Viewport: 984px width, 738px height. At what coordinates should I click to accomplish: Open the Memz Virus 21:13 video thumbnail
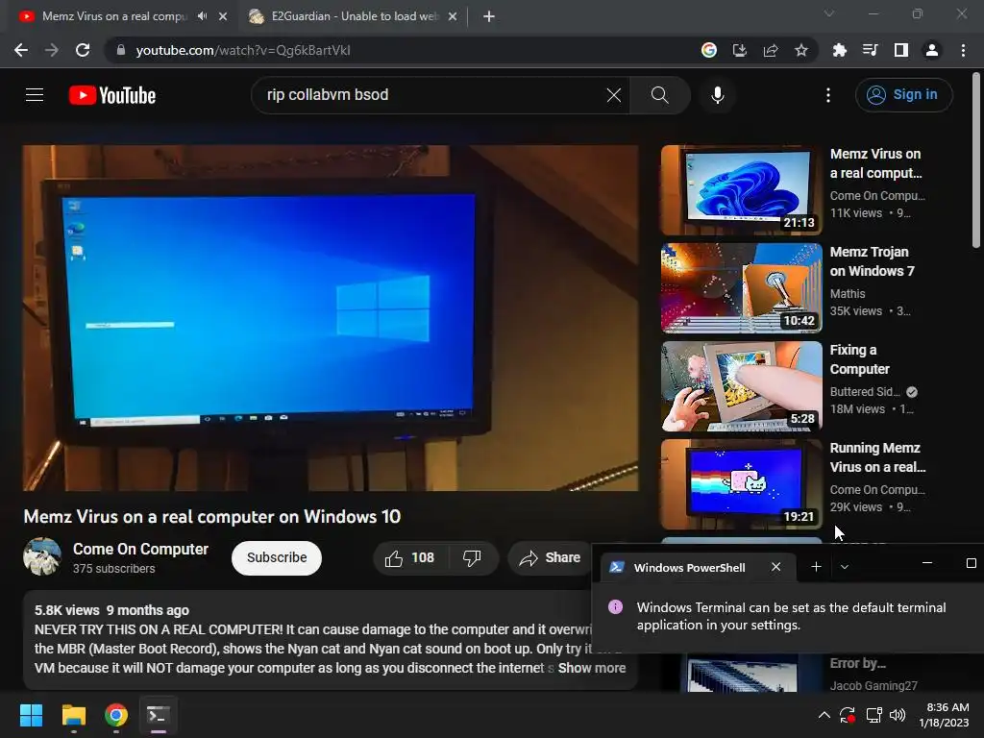[x=741, y=190]
